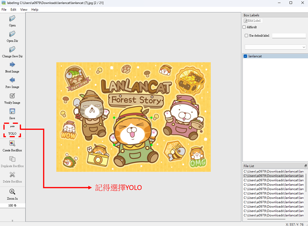Click the File List horizontal scrollbar
Viewport: 308px width, 226px height.
[266, 219]
